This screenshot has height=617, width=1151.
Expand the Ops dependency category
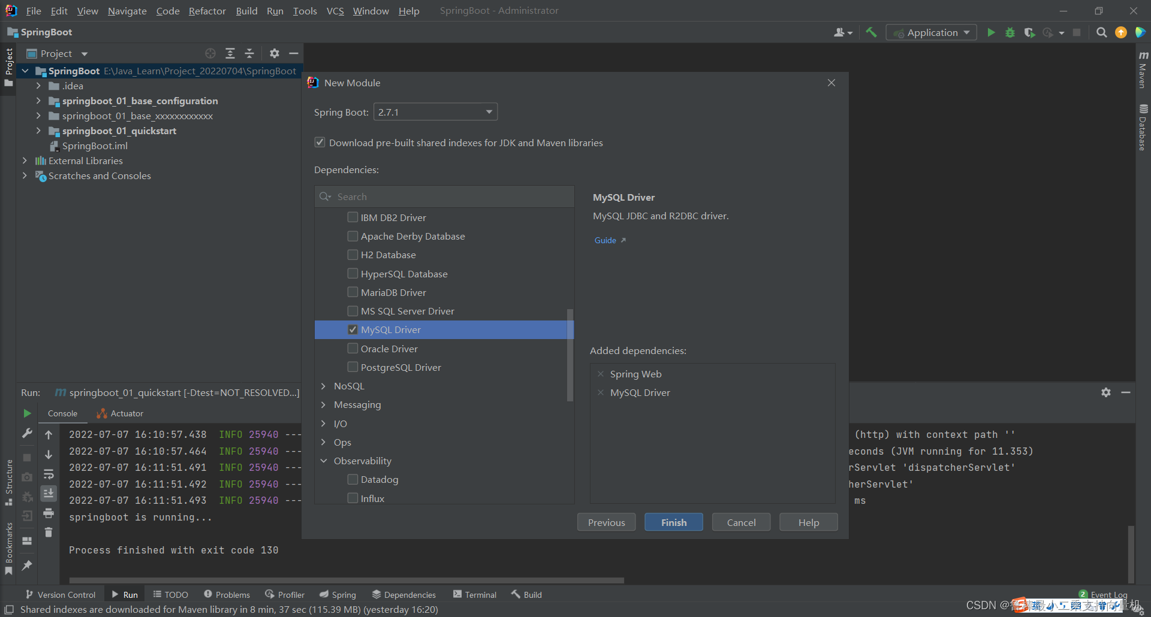tap(323, 442)
